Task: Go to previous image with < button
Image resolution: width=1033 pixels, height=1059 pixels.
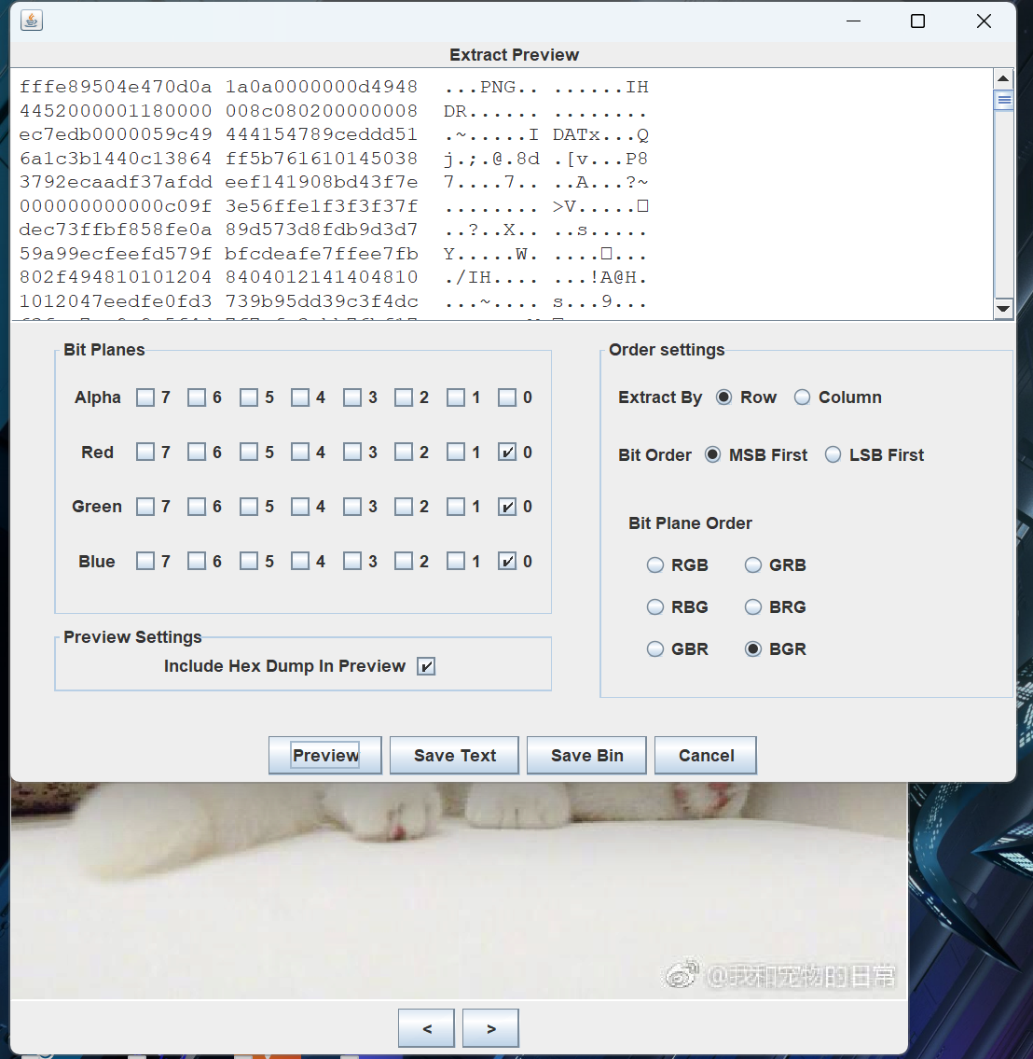Action: coord(426,1028)
